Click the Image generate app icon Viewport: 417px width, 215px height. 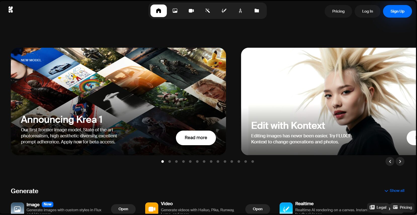17,208
